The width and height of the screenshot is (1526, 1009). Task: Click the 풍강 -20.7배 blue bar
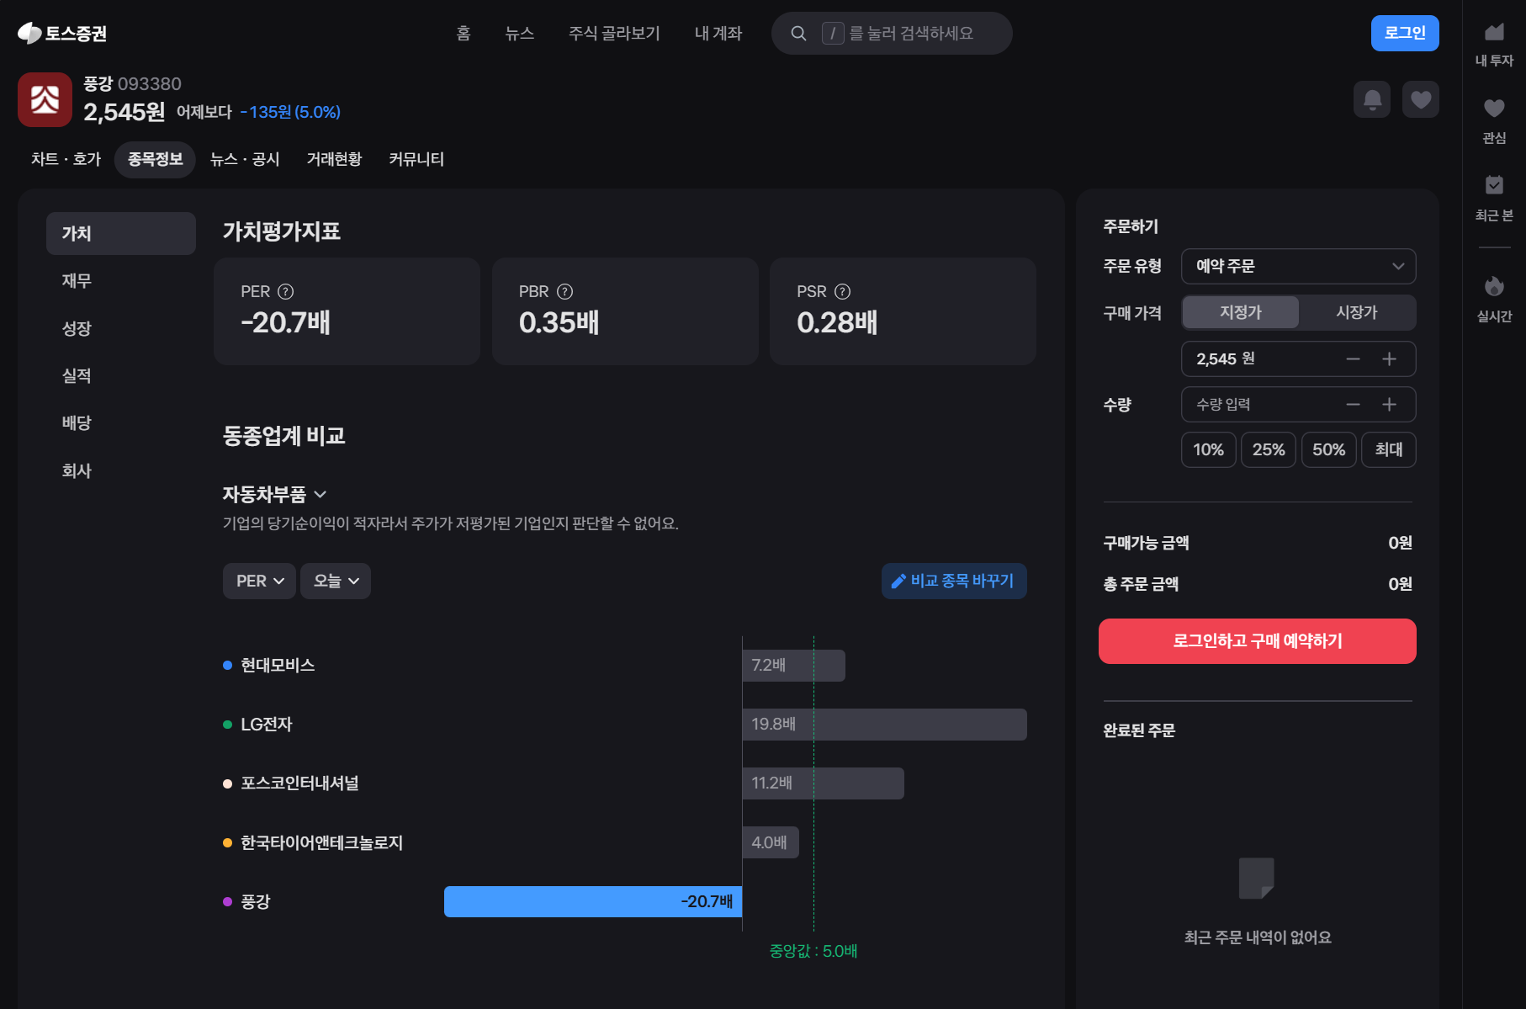pyautogui.click(x=593, y=901)
